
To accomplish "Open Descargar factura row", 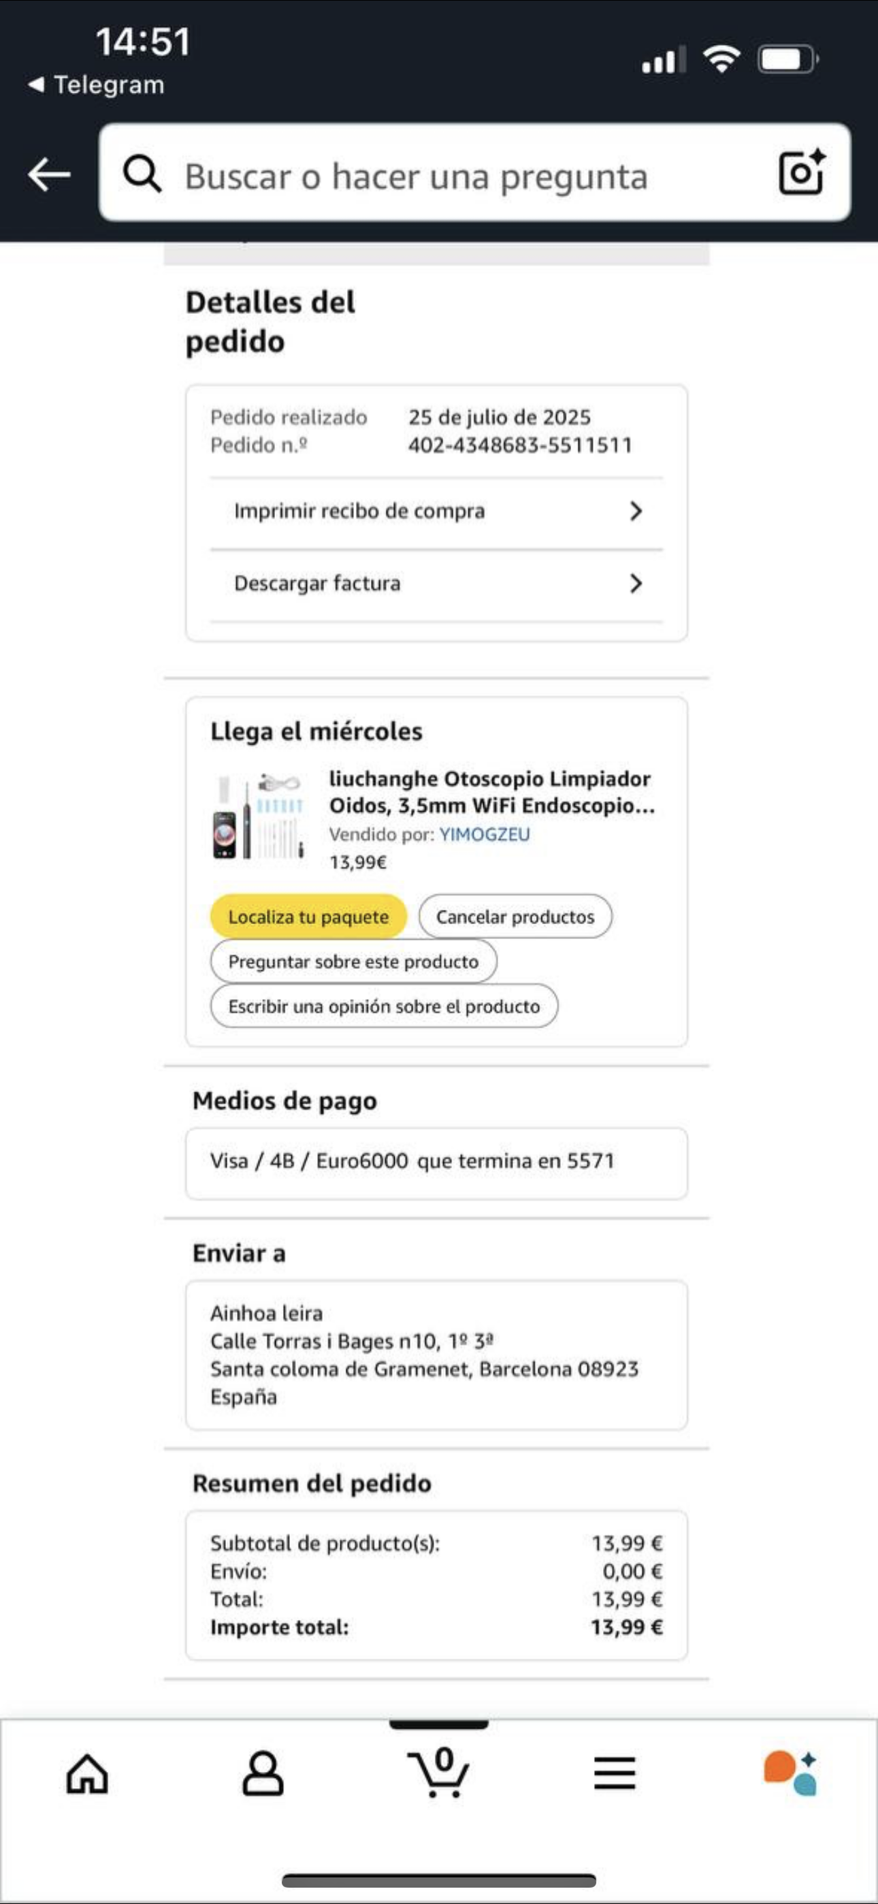I will coord(437,584).
